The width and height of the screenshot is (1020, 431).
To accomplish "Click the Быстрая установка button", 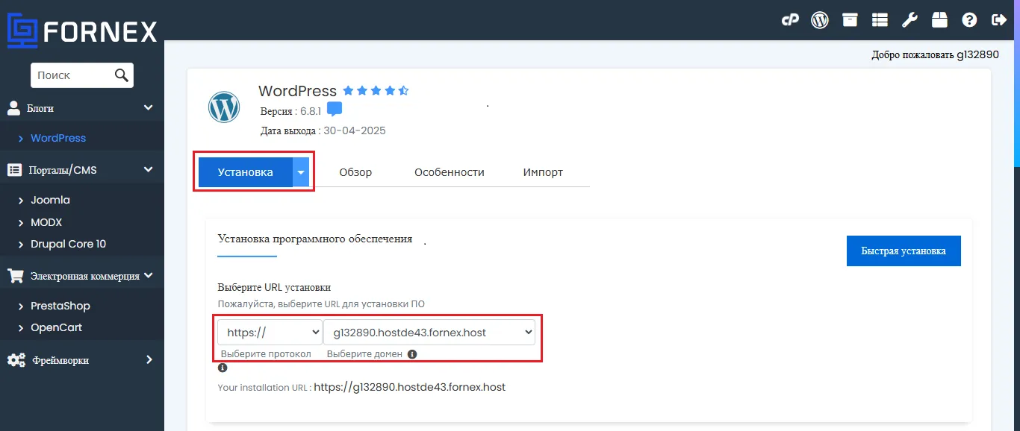I will pos(904,251).
